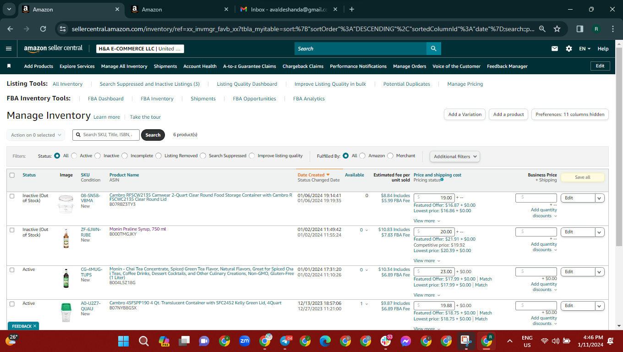Open Cambro RFSCW2135 product thumbnail

pos(66,204)
